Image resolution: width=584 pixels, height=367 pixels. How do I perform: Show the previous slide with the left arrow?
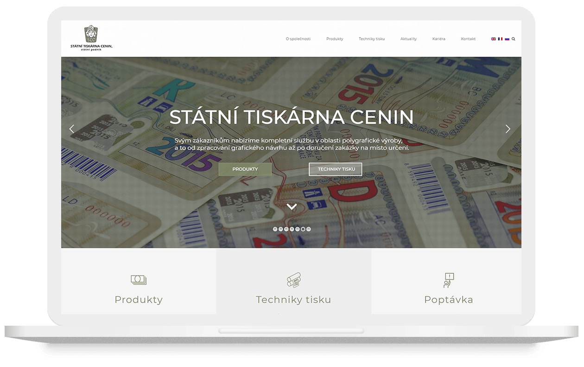71,129
